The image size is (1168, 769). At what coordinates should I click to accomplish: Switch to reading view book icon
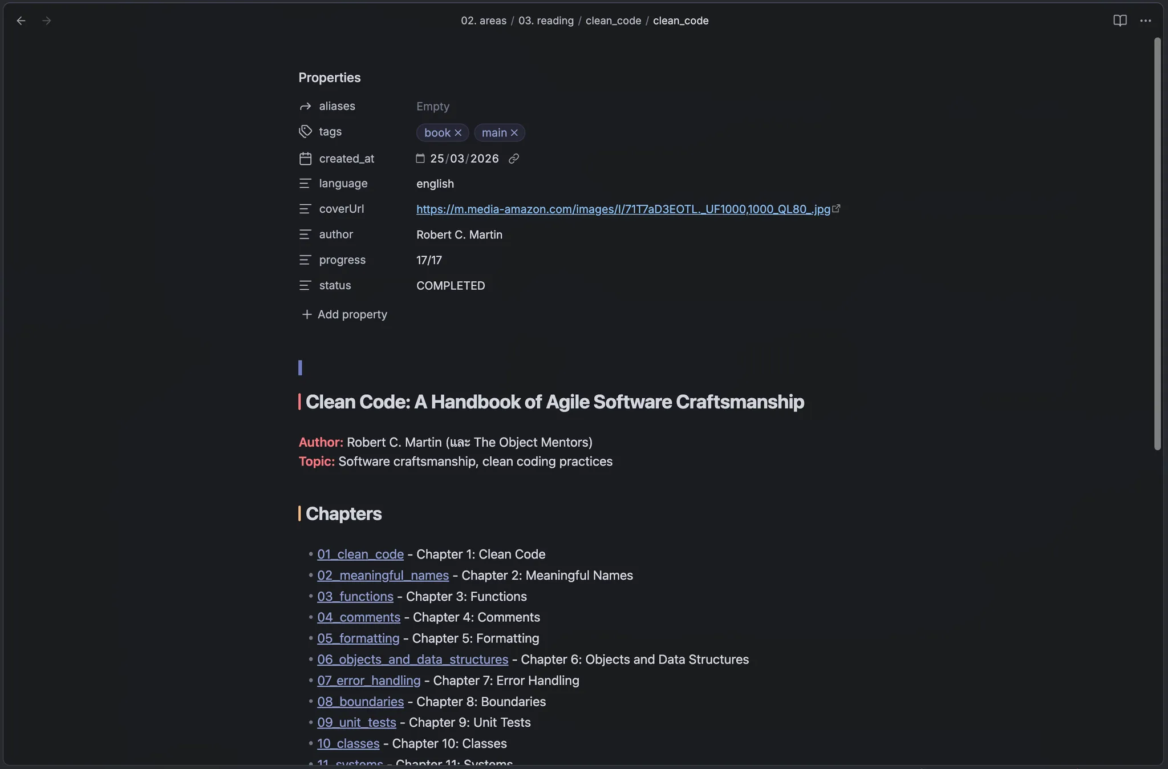(x=1120, y=21)
